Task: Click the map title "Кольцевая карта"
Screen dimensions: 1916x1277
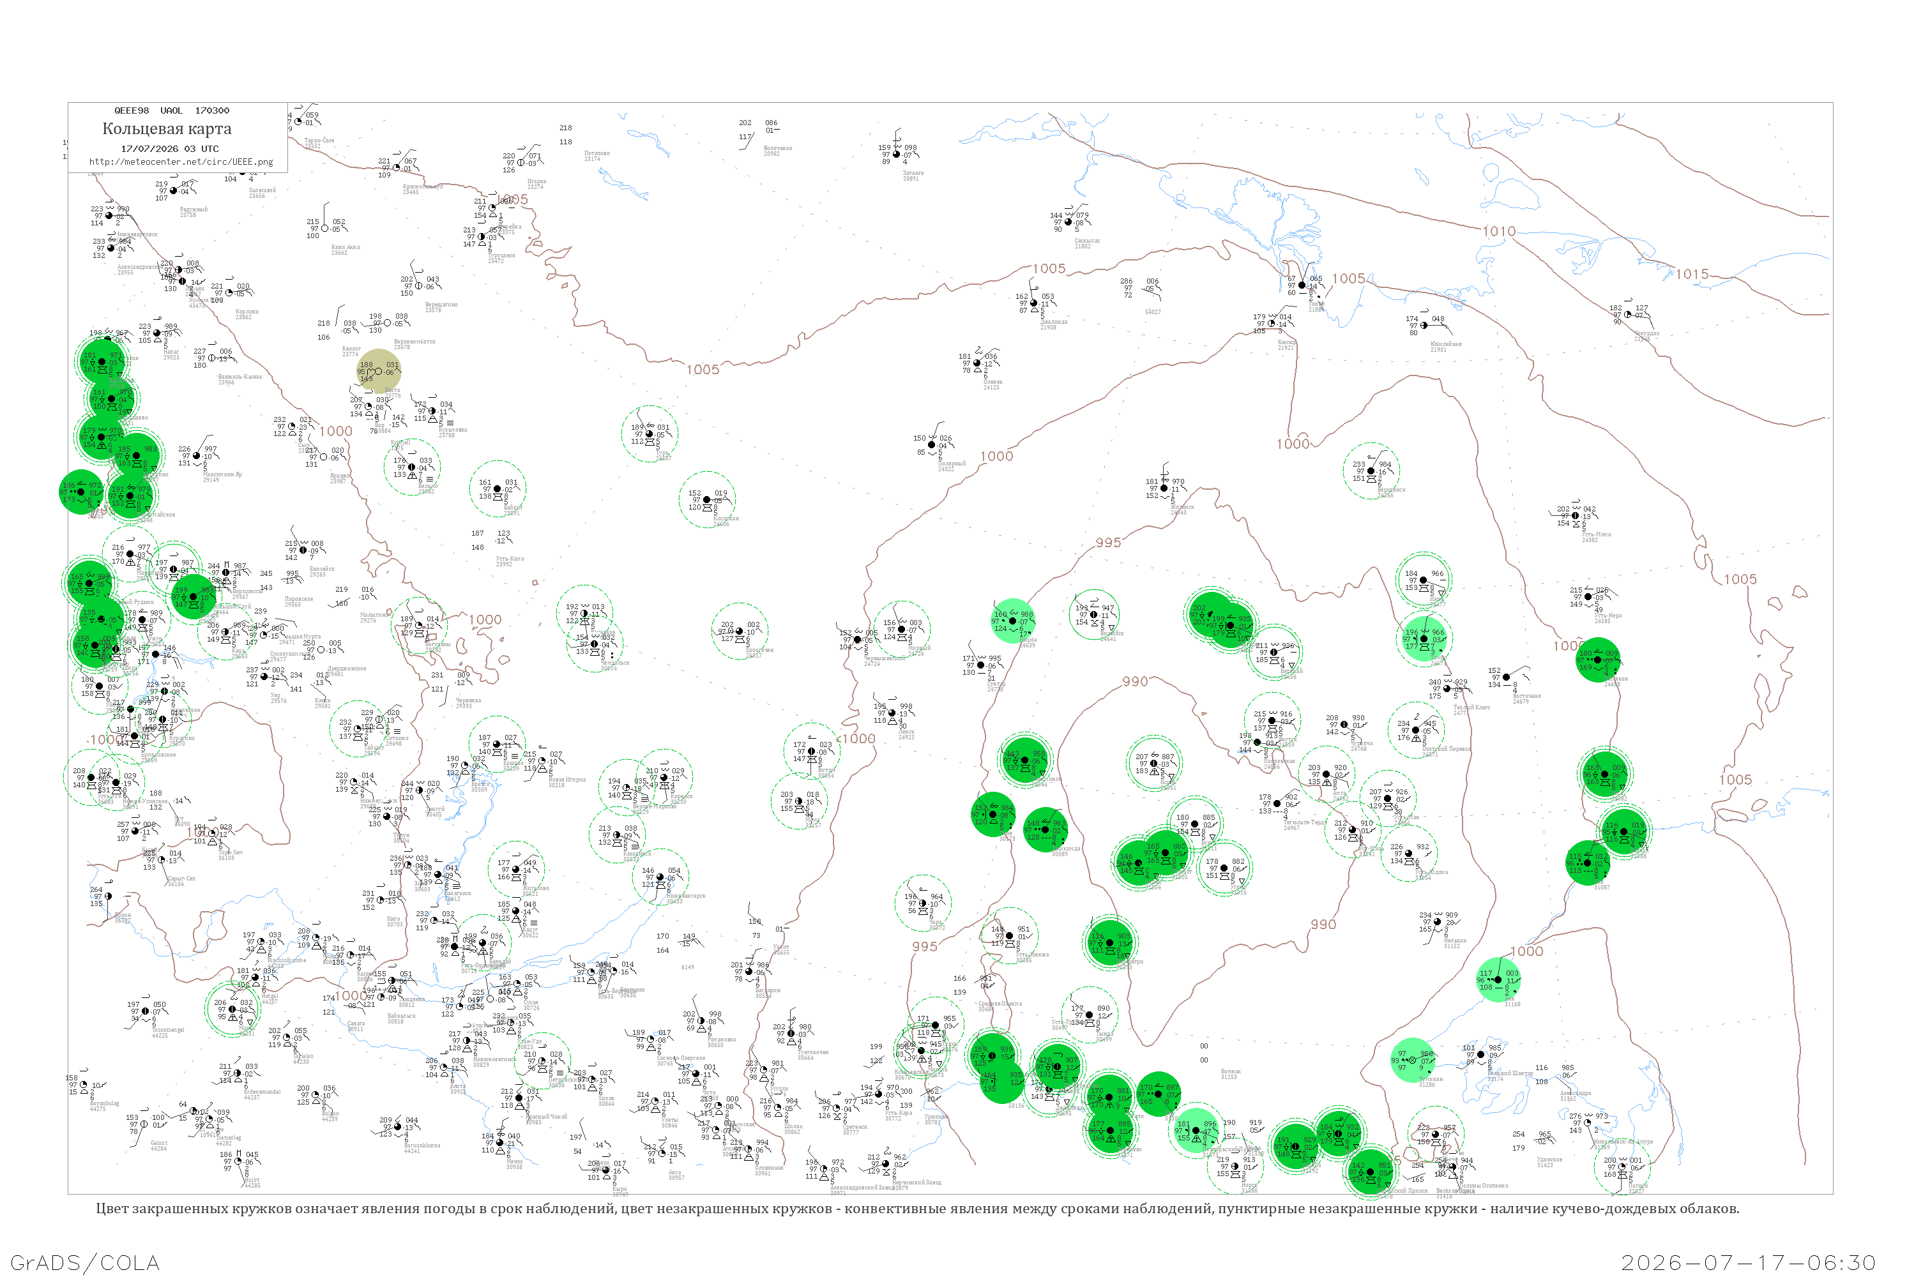Action: 167,129
